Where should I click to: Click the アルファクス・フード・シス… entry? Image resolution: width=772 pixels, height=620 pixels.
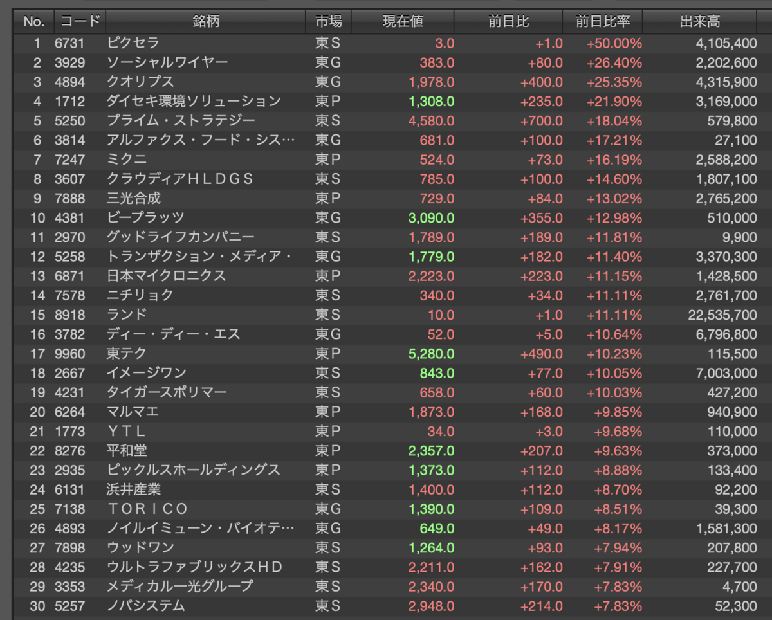click(201, 140)
